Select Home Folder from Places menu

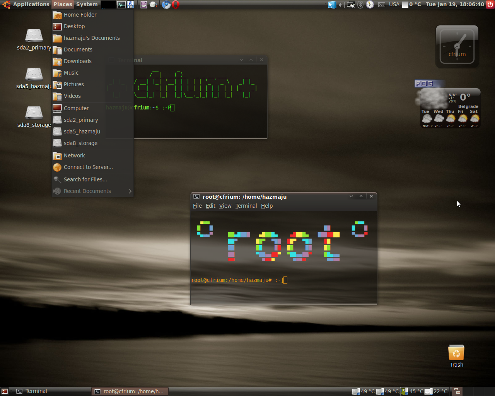click(x=93, y=15)
